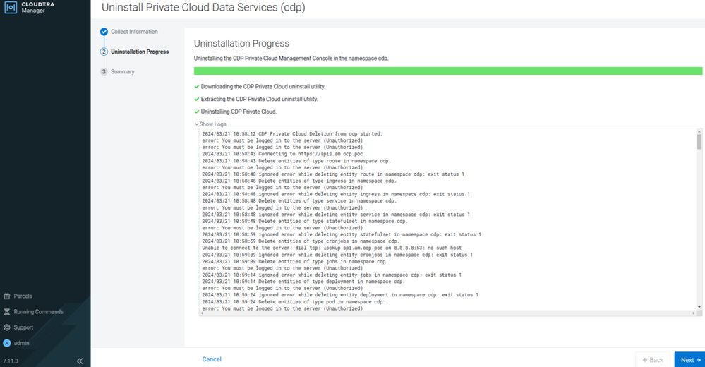Click the green uninstallation progress bar
This screenshot has width=705, height=367.
448,71
